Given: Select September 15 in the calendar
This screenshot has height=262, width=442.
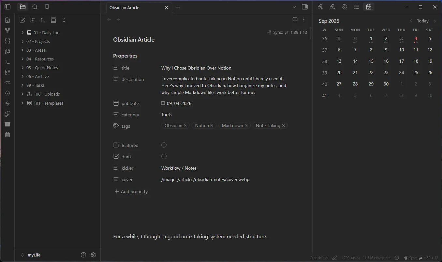Looking at the screenshot, I should (371, 61).
